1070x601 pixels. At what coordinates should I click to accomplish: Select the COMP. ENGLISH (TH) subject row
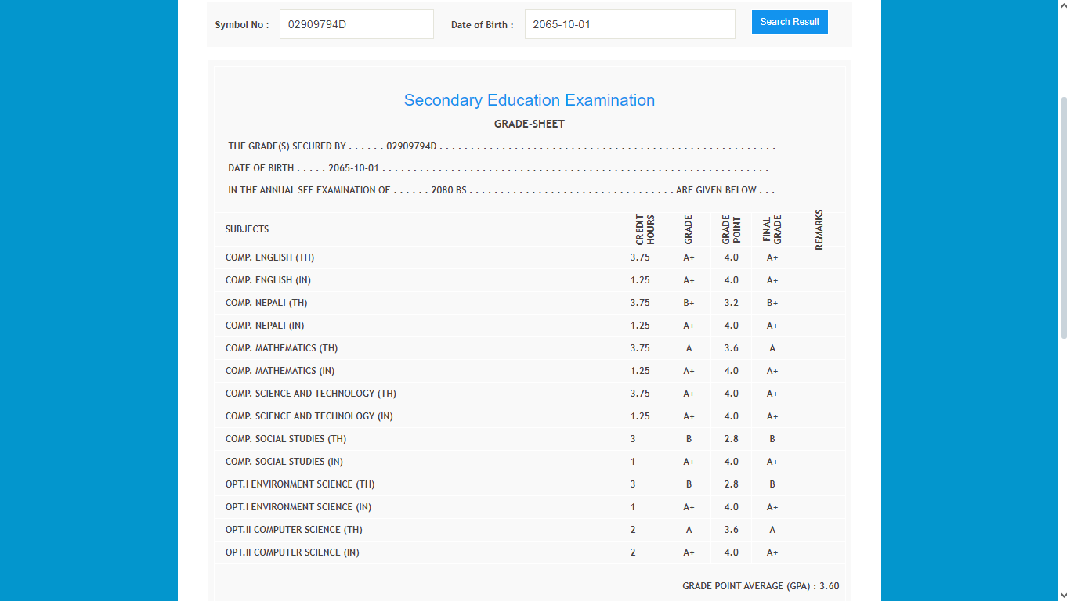pos(269,257)
